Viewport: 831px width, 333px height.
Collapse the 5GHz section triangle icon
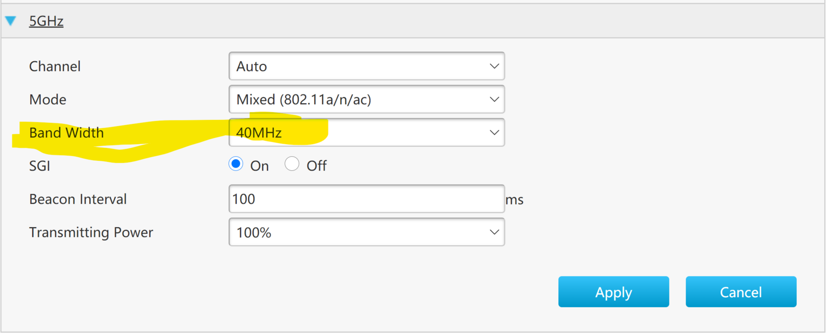(10, 21)
